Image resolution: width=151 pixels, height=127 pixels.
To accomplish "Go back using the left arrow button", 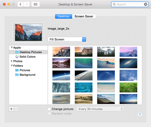I will 21,5.
